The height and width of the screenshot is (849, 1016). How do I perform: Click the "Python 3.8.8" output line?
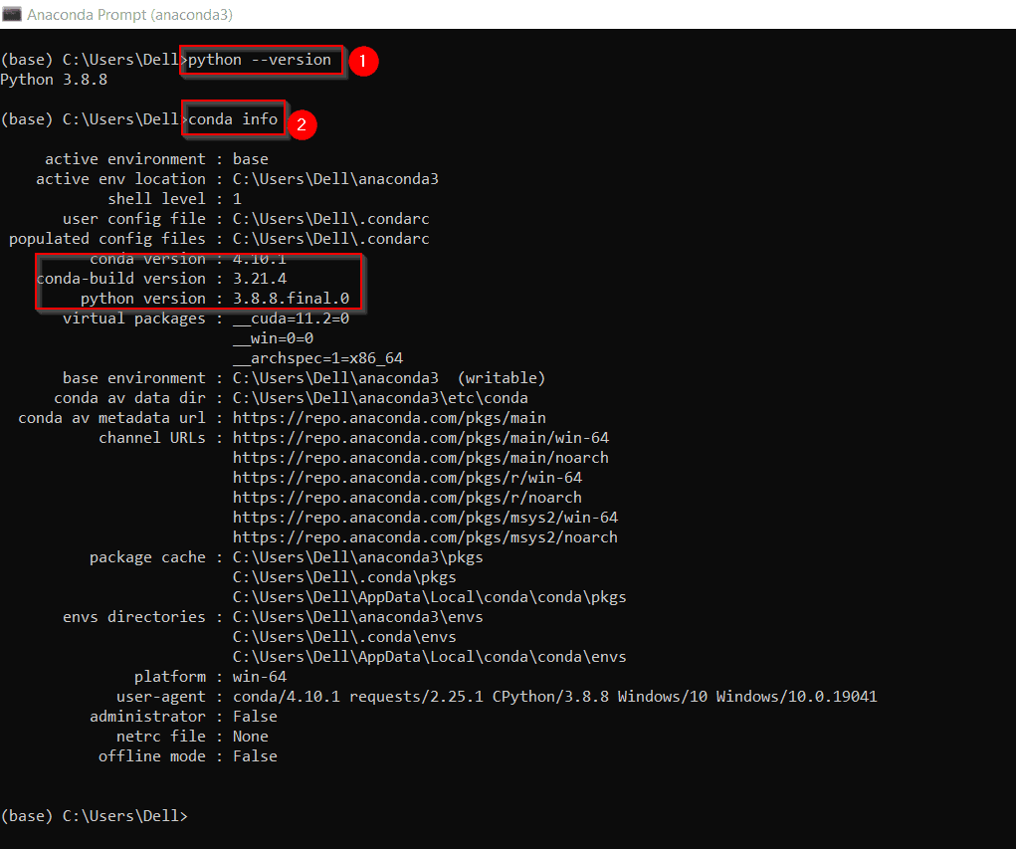tap(54, 80)
